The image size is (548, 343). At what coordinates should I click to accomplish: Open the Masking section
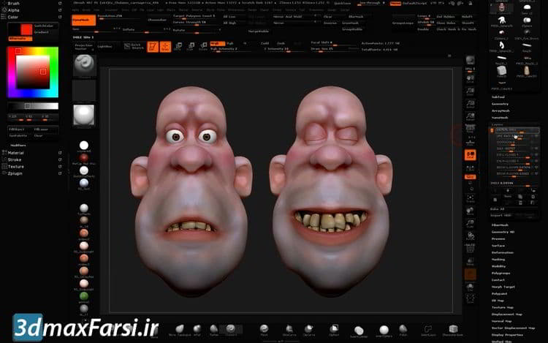point(498,260)
